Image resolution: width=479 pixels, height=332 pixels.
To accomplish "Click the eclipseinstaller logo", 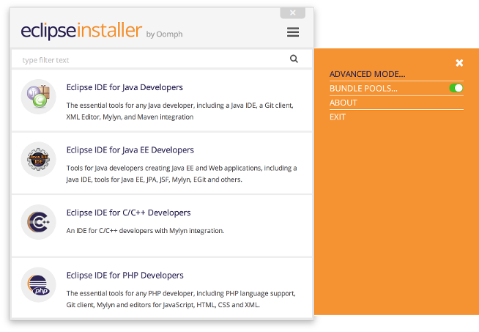I will pos(81,31).
